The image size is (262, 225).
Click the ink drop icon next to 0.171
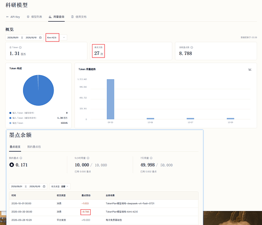[x=12, y=165]
